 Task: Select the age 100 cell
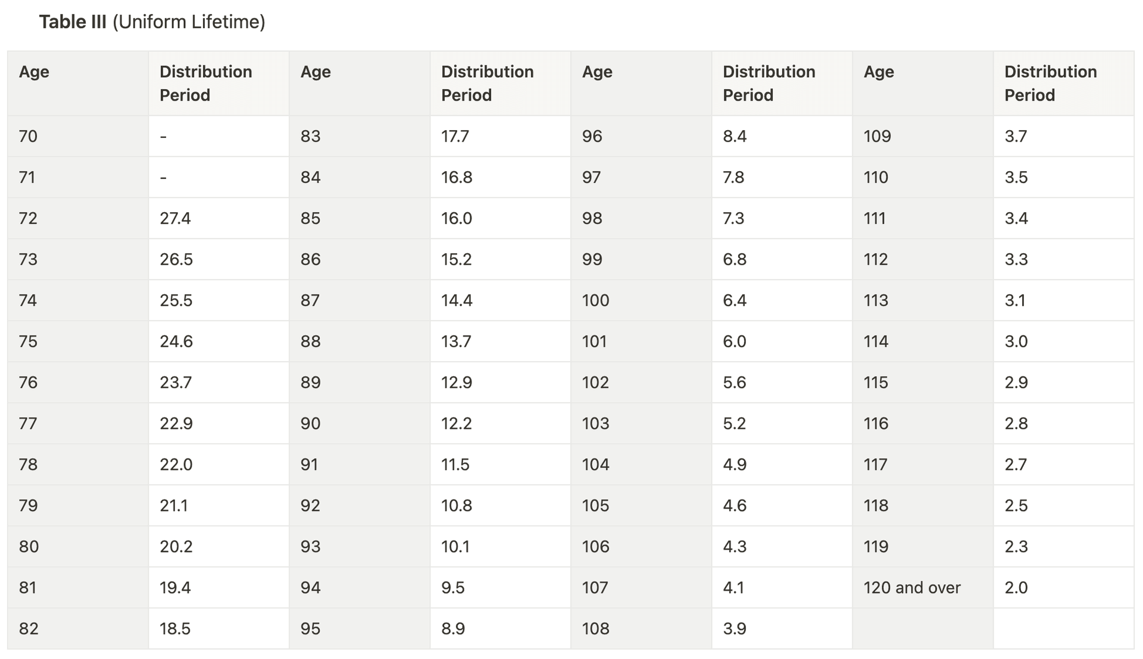tap(595, 300)
